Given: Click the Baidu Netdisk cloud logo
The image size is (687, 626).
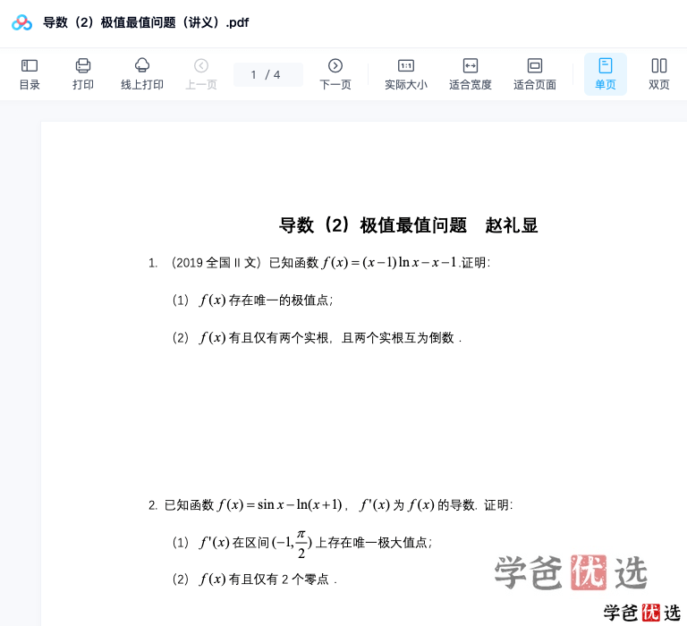Looking at the screenshot, I should pyautogui.click(x=21, y=22).
